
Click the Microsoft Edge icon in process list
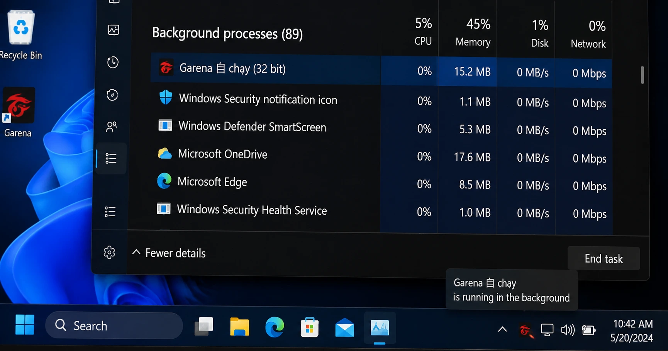164,181
